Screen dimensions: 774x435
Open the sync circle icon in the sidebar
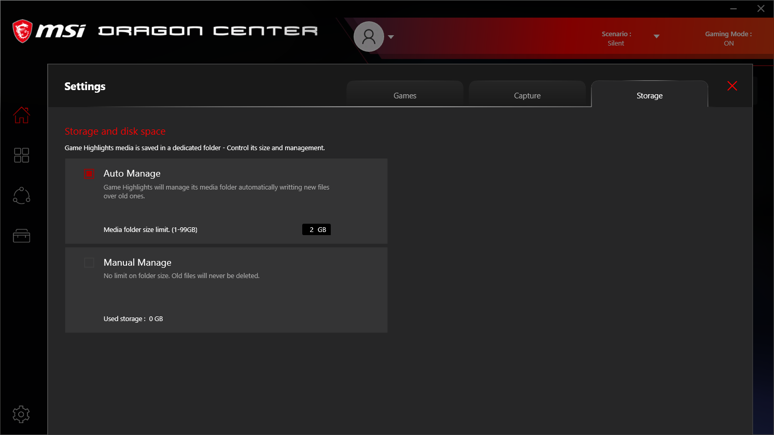tap(21, 195)
